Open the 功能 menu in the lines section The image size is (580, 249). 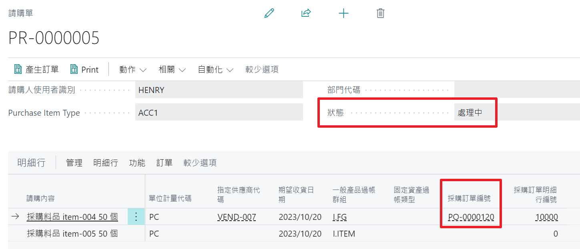pyautogui.click(x=137, y=163)
